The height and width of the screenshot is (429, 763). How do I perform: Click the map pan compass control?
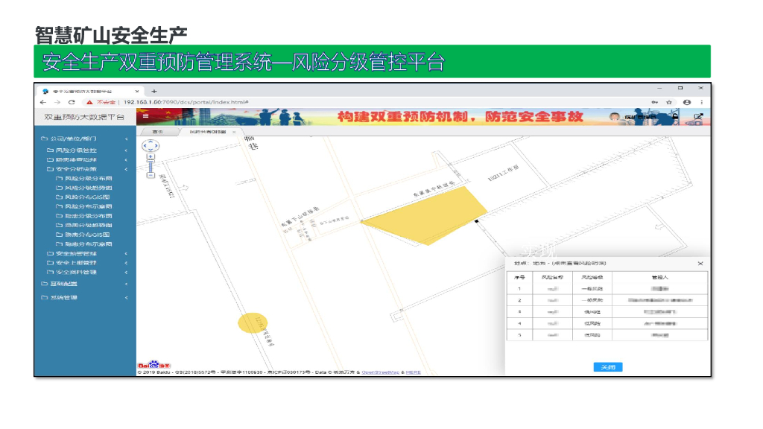point(151,144)
